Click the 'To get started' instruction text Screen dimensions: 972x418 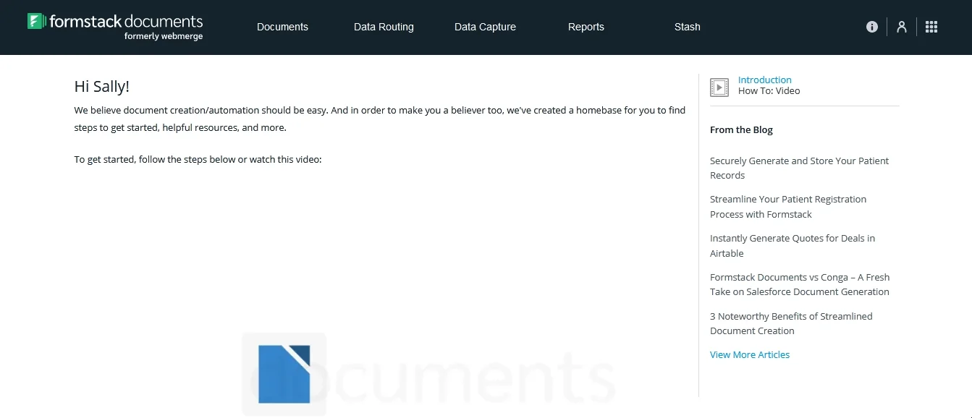[x=198, y=159]
